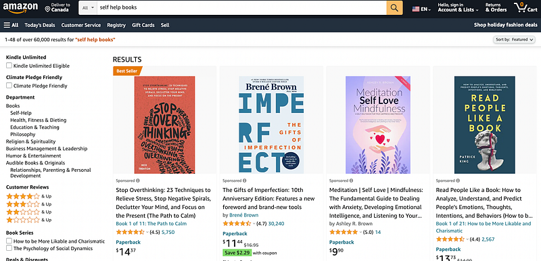Viewport: 541px width, 261px height.
Task: Check How to be More Likable and Charismatic series
Action: coord(9,241)
